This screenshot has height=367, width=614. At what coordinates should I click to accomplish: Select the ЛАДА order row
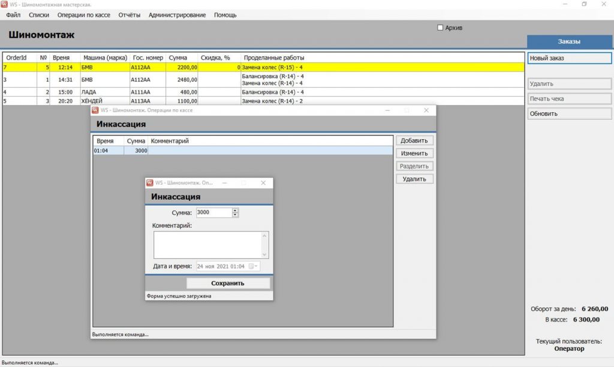264,92
